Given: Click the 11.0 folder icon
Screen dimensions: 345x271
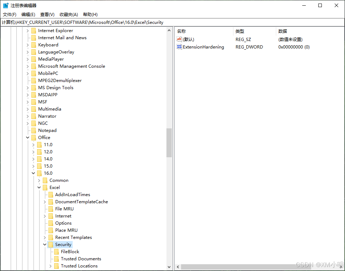Looking at the screenshot, I should click(40, 145).
